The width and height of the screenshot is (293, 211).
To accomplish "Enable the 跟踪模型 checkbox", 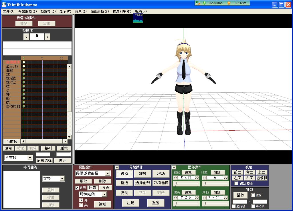I will tap(236, 184).
